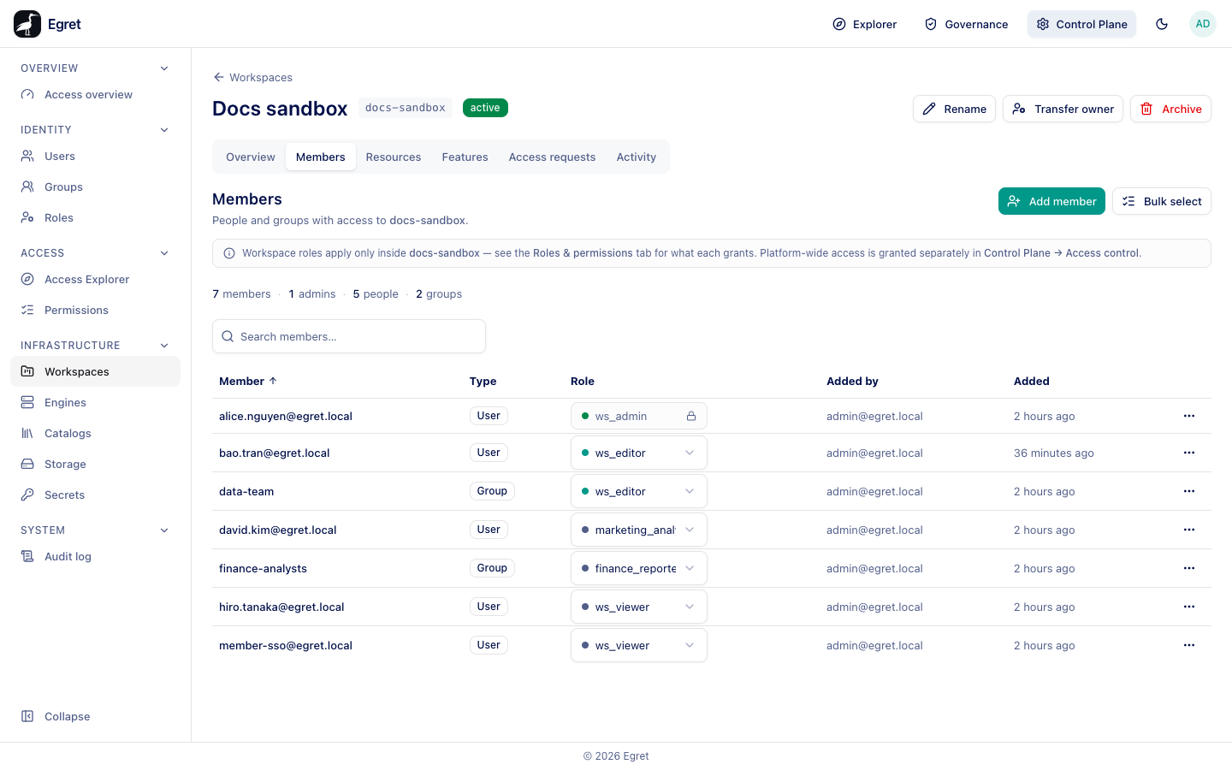Change role dropdown for bao.tran@egret.local
The width and height of the screenshot is (1232, 770).
point(639,453)
